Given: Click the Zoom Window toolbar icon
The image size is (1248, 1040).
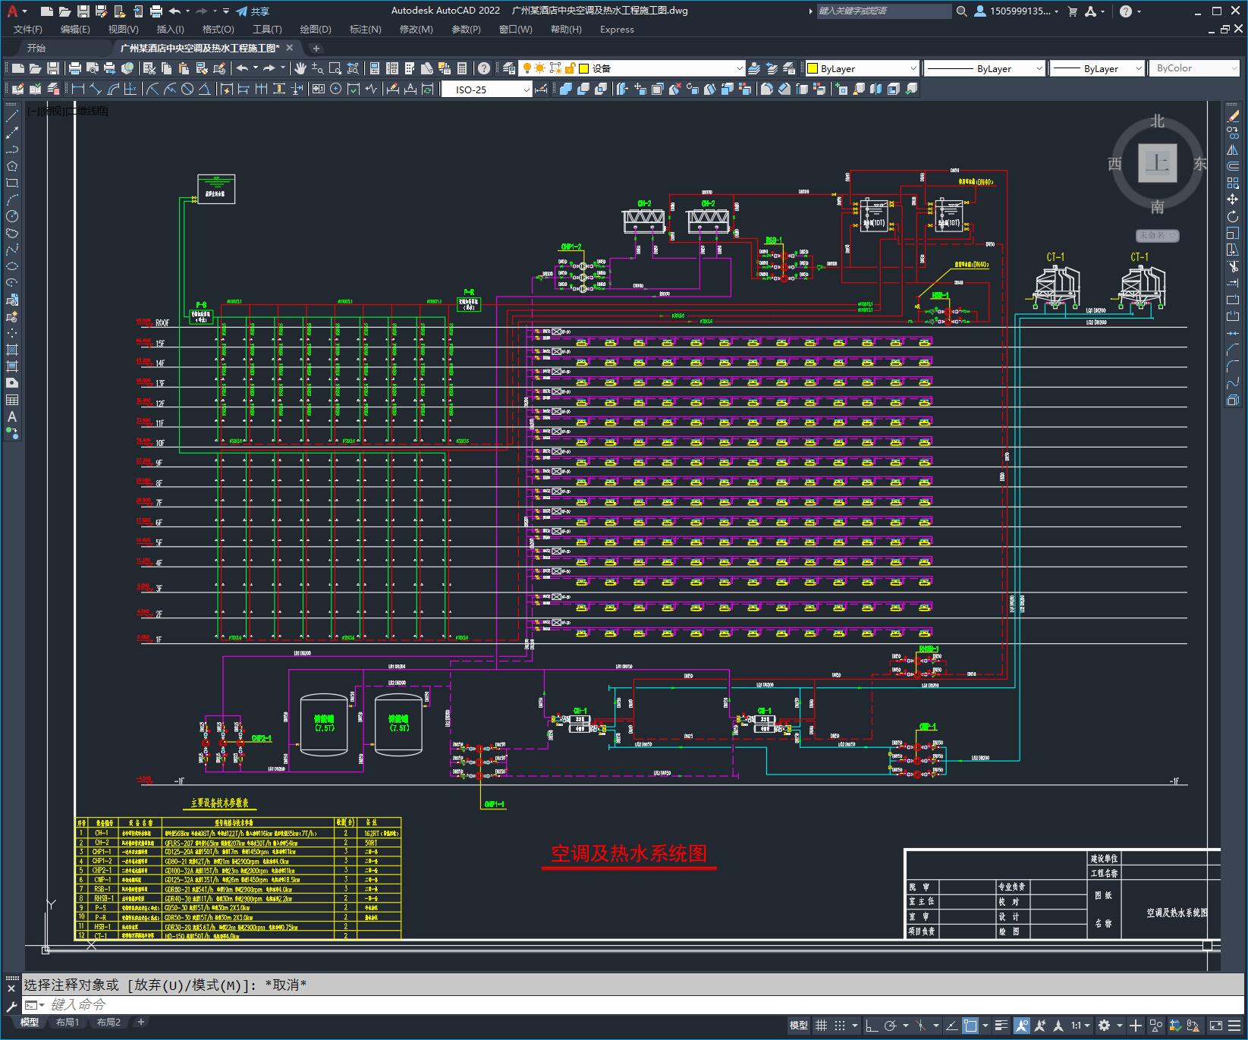Looking at the screenshot, I should [335, 68].
